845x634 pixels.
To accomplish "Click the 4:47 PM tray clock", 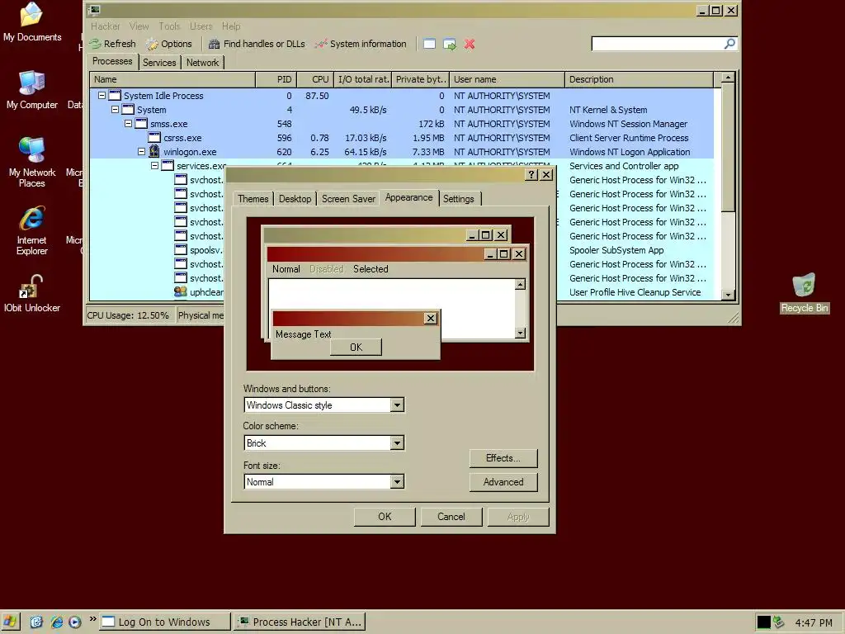I will point(814,622).
